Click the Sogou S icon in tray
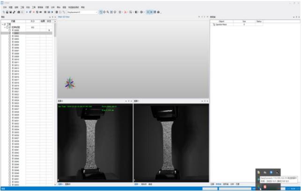The image size is (302, 191). tap(265, 187)
